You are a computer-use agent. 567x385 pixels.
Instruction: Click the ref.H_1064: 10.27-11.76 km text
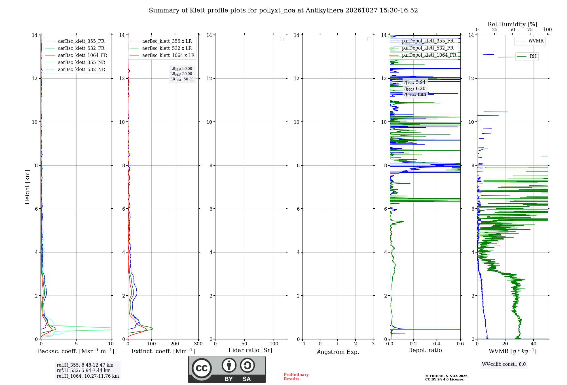88,376
